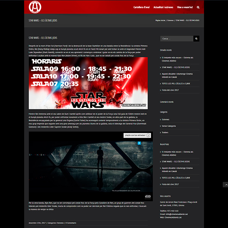
Task: Open Festa del cine 2017 under Entrades recents
Action: (170, 90)
